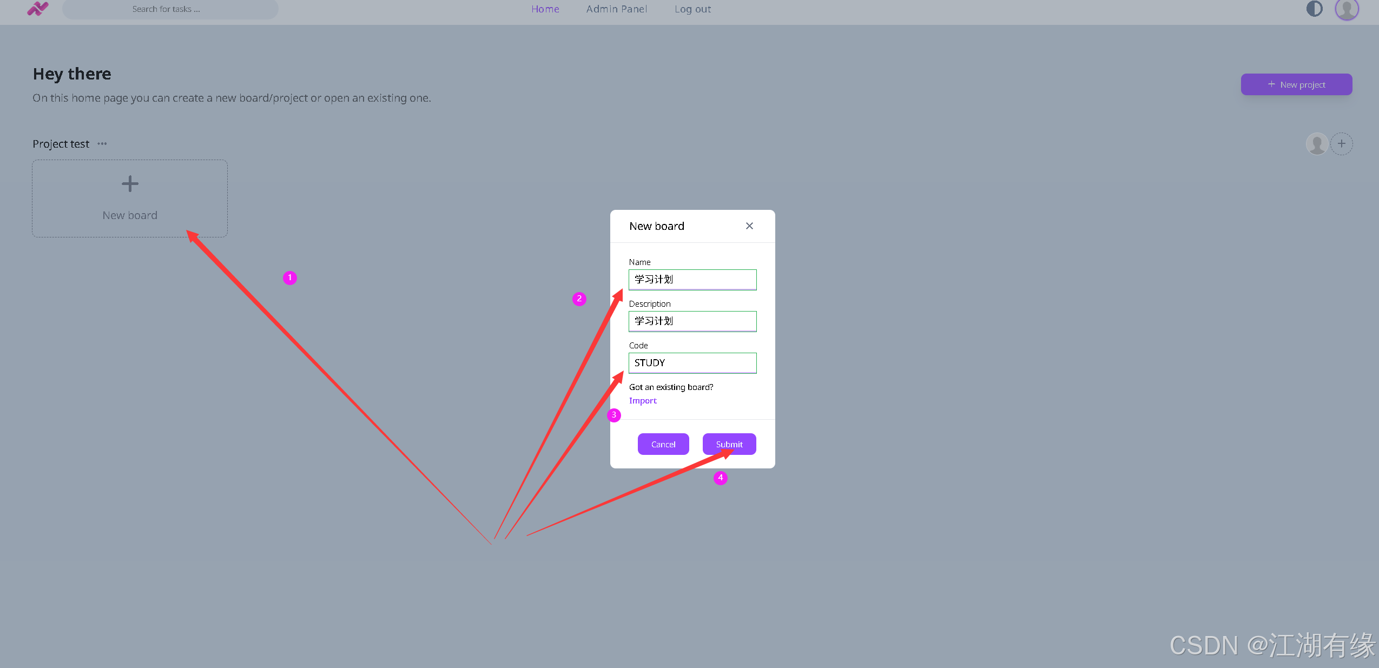This screenshot has height=668, width=1379.
Task: Click plus icon in New board card
Action: click(130, 184)
